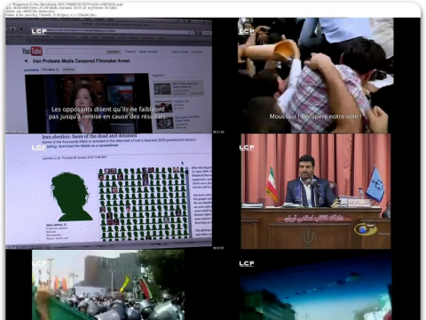Viewport: 426px width, 320px height.
Task: Open the YouTube browser window thumbnail
Action: [x=108, y=76]
